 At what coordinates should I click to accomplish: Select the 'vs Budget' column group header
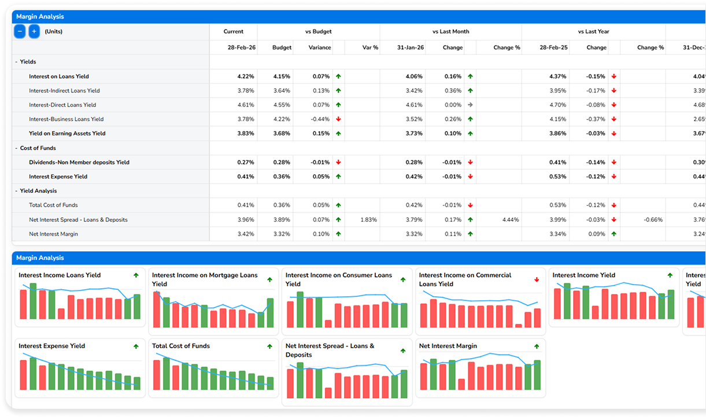point(319,32)
